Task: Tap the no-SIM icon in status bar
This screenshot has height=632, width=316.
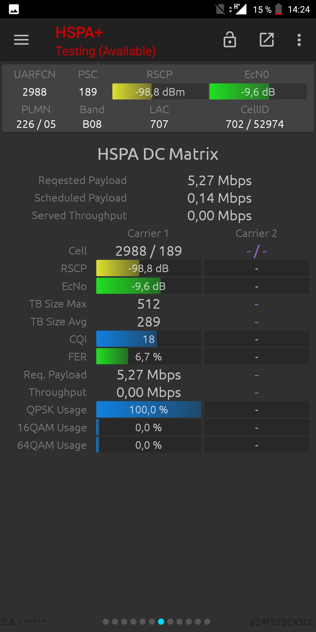Action: pyautogui.click(x=220, y=9)
